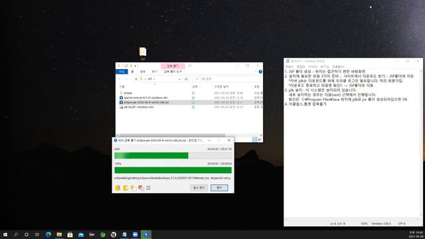Sort by the Date modified column header
Screen dimensions: 425x239
point(221,86)
